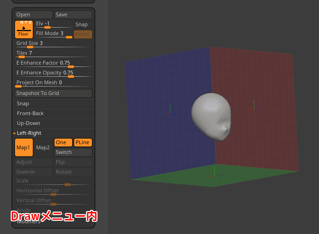Click the Snapshot To Grid button

pyautogui.click(x=54, y=93)
